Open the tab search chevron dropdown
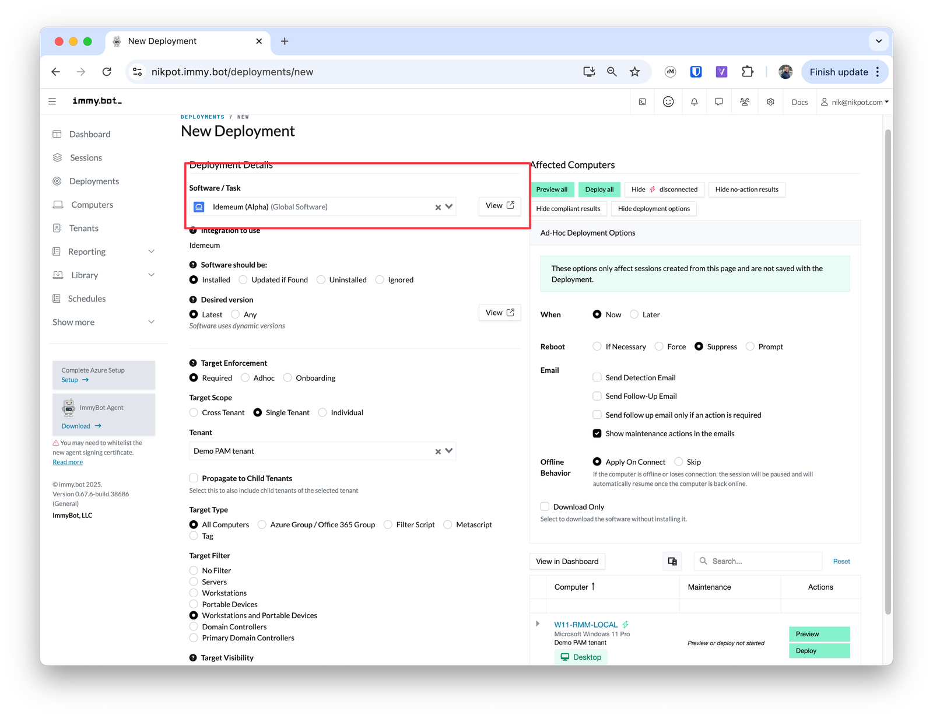The height and width of the screenshot is (718, 933). point(879,41)
